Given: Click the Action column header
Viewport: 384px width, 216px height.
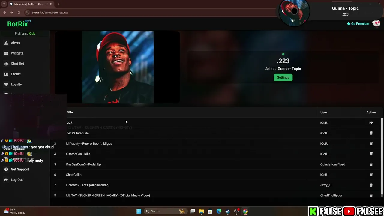Looking at the screenshot, I should 371,112.
